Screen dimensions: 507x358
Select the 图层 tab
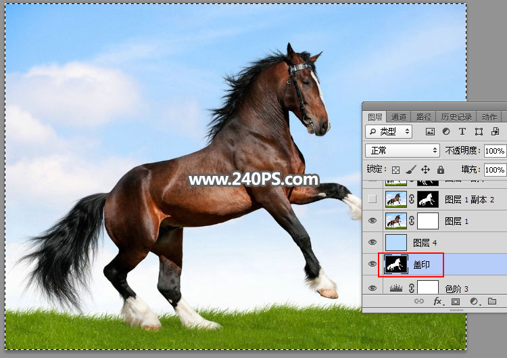tap(375, 117)
